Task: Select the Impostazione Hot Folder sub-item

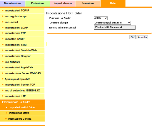Action: [22, 107]
